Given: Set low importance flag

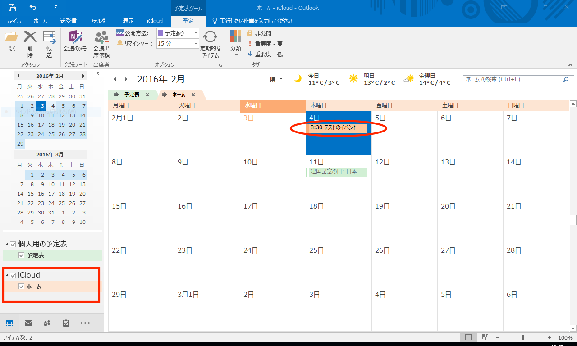Looking at the screenshot, I should pyautogui.click(x=265, y=54).
